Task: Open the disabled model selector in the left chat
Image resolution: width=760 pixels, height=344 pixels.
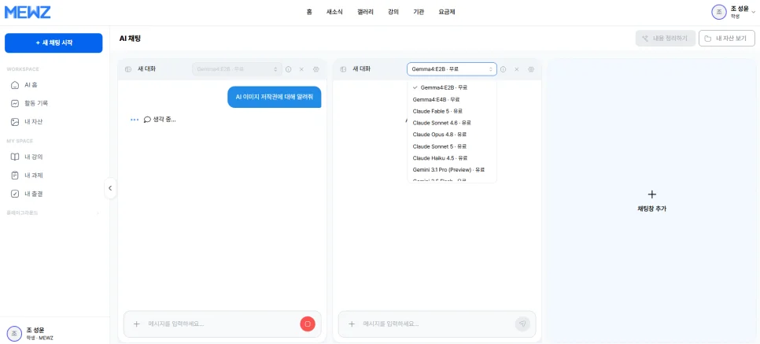Action: pyautogui.click(x=237, y=69)
